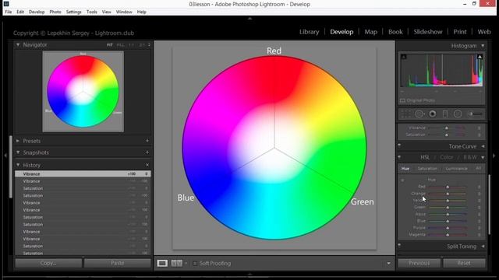Viewport: 499px width, 280px height.
Task: Collapse the Navigator panel triangle
Action: tap(18, 45)
